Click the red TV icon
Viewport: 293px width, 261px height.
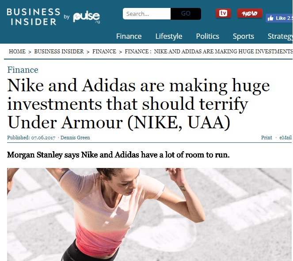(223, 13)
